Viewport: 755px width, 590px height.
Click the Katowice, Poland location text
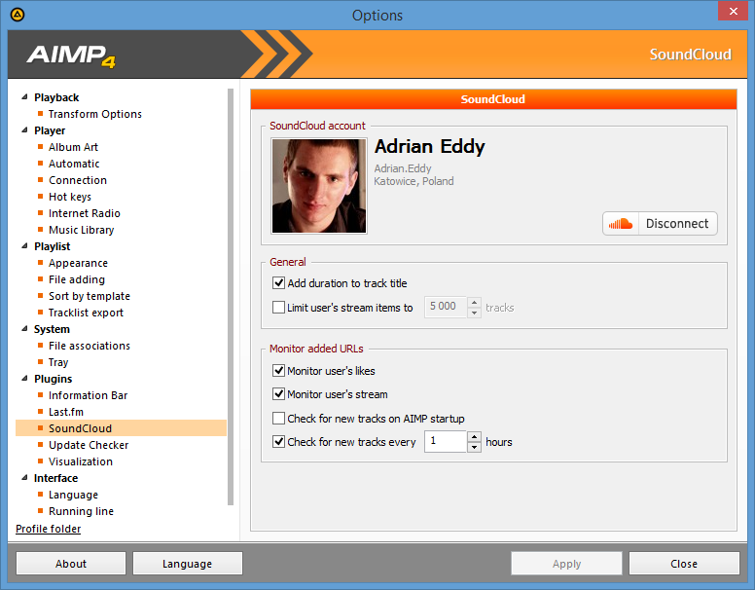pyautogui.click(x=413, y=181)
